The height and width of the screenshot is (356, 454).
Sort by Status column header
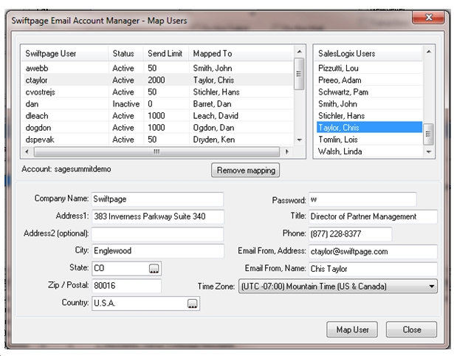(125, 54)
